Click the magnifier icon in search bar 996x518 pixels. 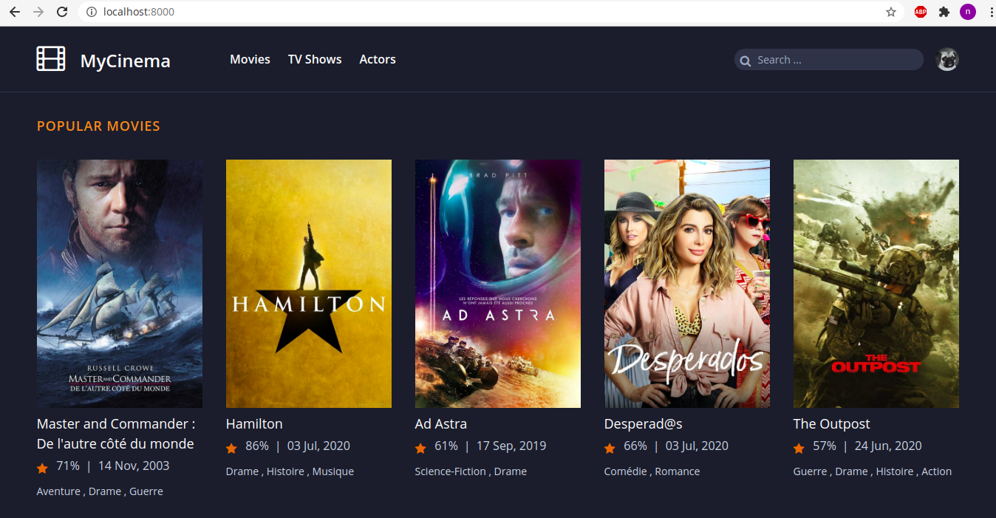coord(746,61)
